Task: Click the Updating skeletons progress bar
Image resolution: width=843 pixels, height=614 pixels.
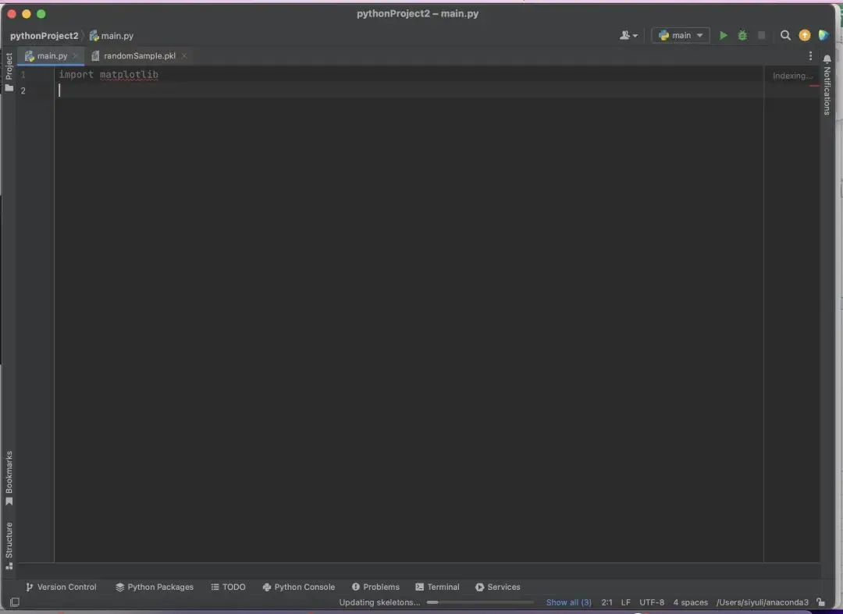Action: coord(481,602)
